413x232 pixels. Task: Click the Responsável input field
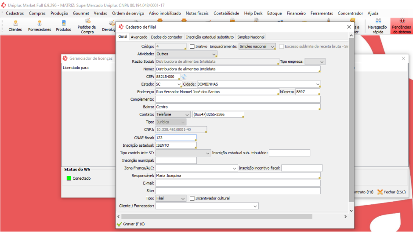pos(238,176)
